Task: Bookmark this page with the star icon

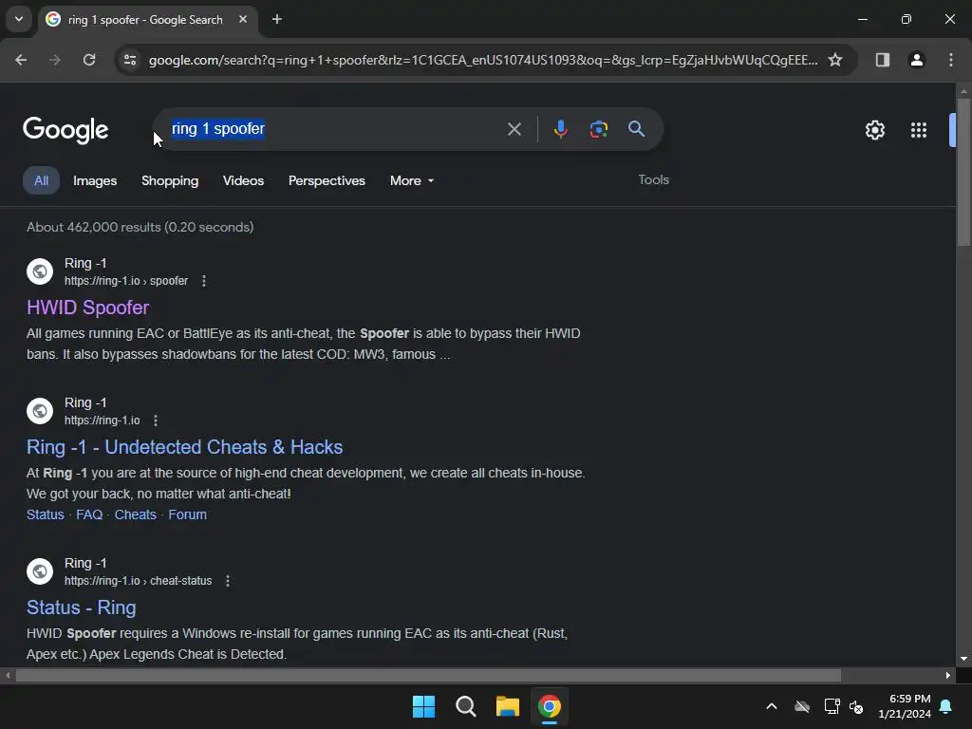Action: pyautogui.click(x=835, y=60)
